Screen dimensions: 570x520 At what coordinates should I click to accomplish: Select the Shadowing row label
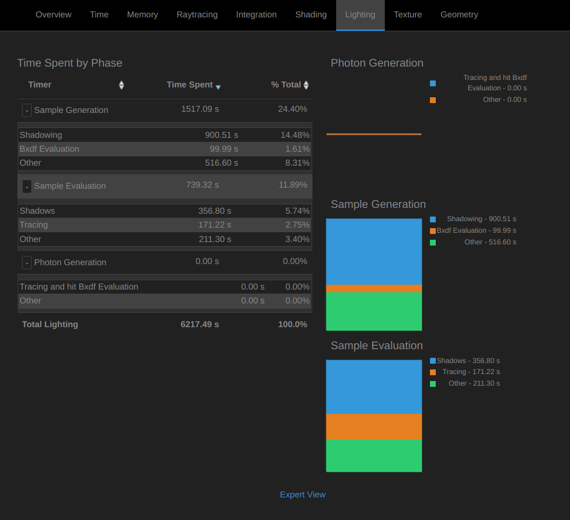[41, 135]
